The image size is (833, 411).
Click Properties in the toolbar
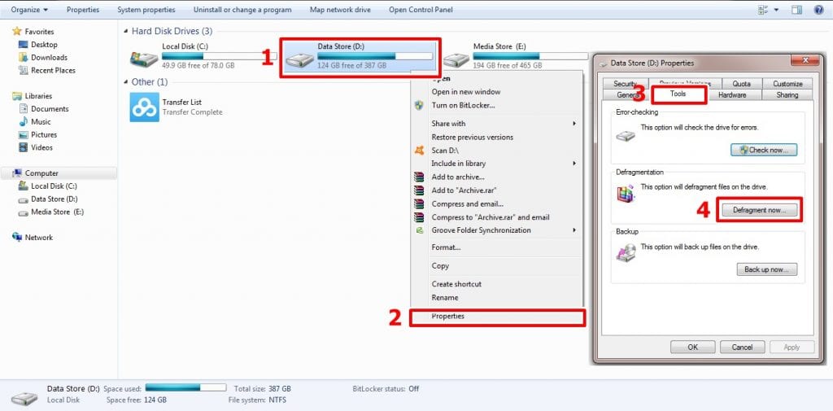tap(83, 10)
